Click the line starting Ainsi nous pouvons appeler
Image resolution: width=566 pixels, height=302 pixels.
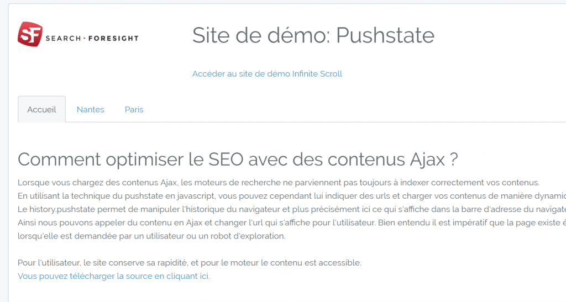coord(292,222)
